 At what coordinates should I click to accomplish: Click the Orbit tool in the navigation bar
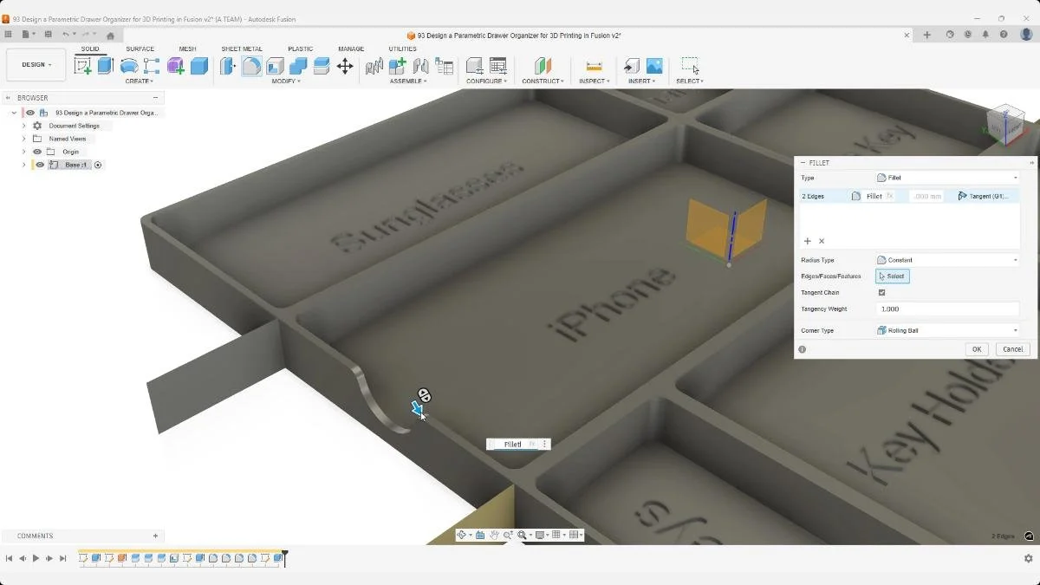463,535
